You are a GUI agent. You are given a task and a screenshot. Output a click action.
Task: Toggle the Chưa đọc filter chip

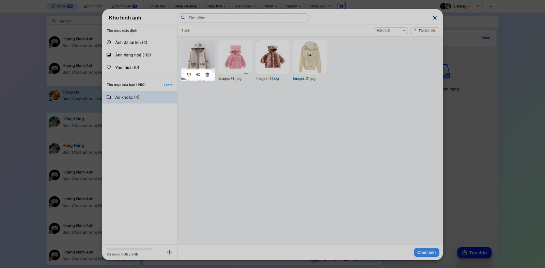pyautogui.click(x=158, y=6)
